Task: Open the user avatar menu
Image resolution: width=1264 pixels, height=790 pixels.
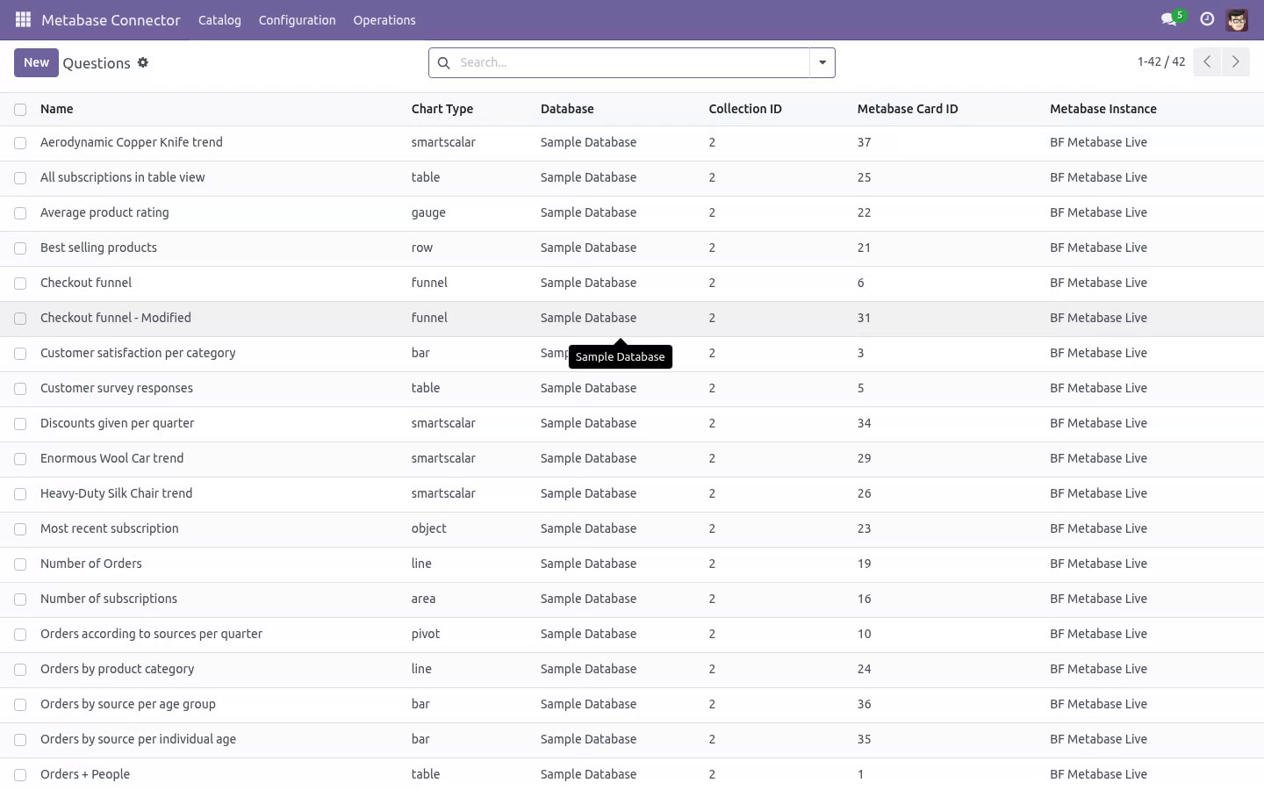Action: pos(1237,19)
